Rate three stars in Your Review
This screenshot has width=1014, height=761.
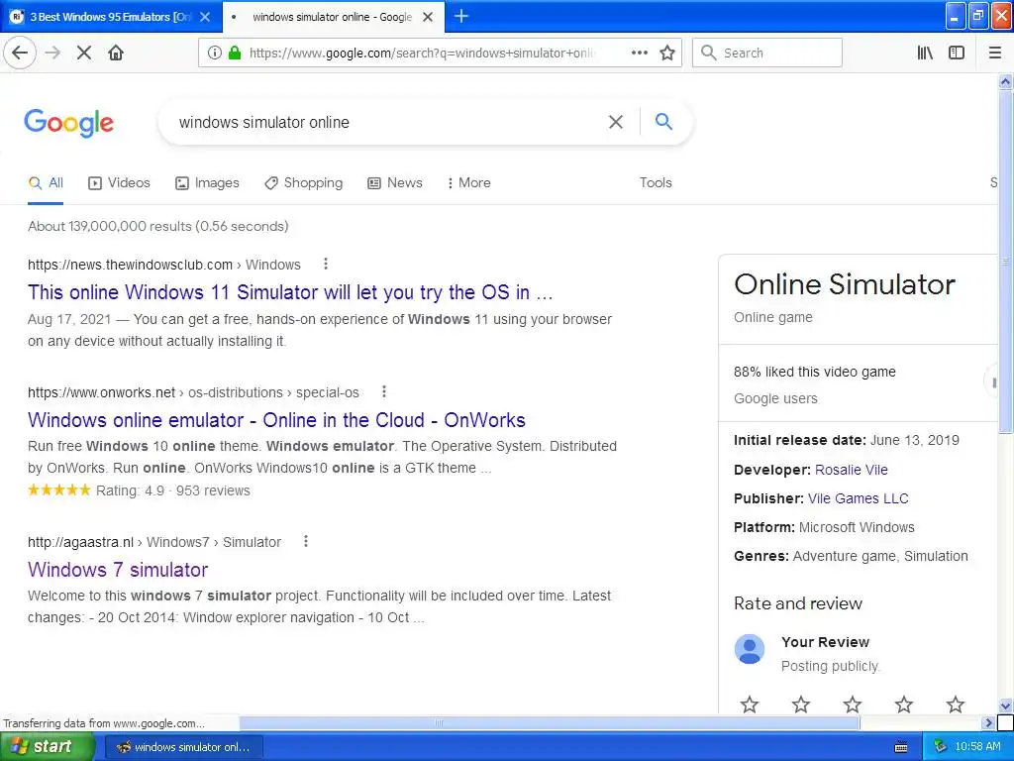(853, 705)
